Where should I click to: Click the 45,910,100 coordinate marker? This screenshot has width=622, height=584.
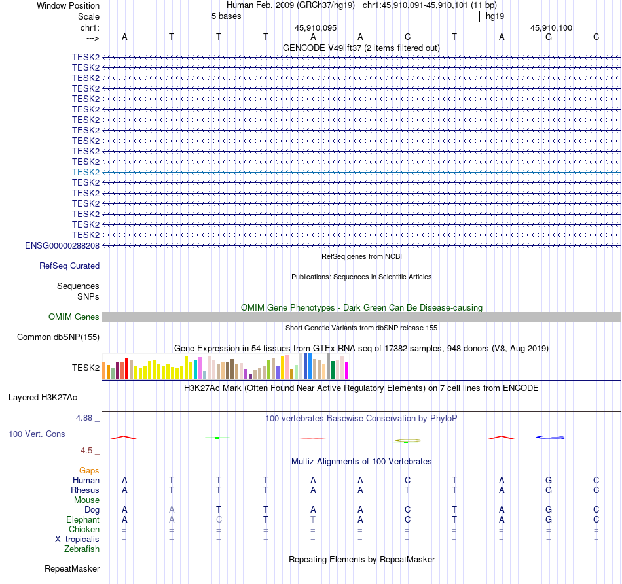[551, 27]
